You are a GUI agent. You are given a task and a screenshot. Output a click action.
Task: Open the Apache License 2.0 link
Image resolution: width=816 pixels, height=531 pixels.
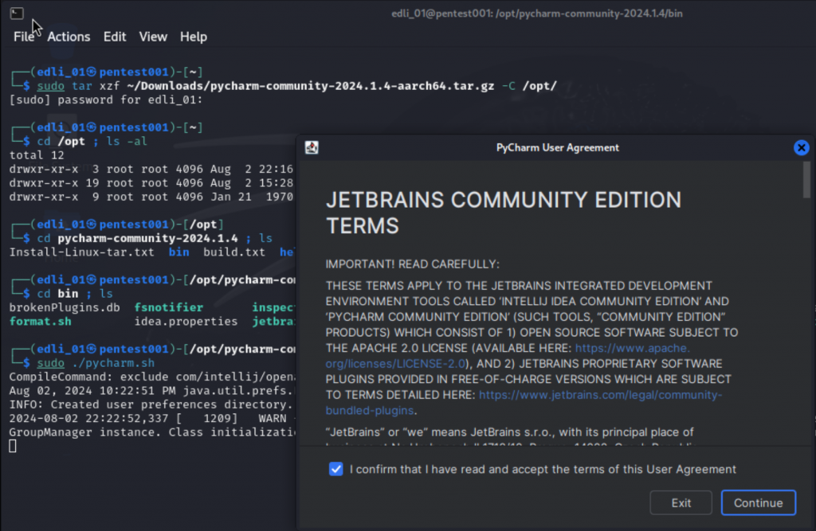pos(632,348)
